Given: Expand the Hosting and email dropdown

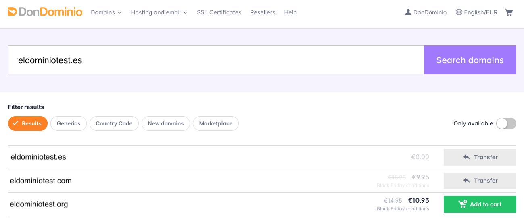Looking at the screenshot, I should click(159, 12).
